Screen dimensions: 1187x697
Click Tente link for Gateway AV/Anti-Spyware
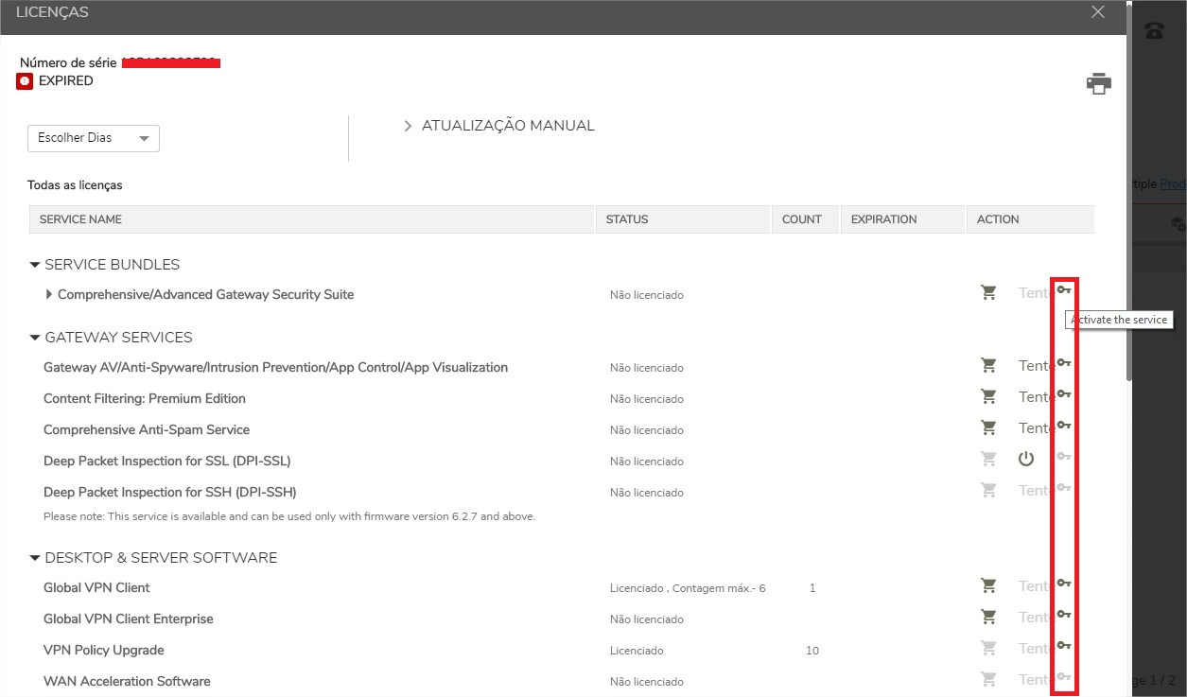pos(1037,366)
